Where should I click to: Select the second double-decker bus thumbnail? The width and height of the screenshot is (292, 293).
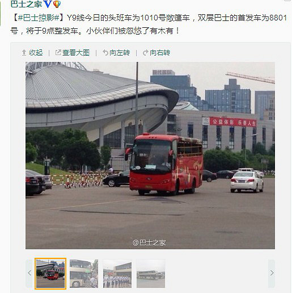tap(84, 274)
